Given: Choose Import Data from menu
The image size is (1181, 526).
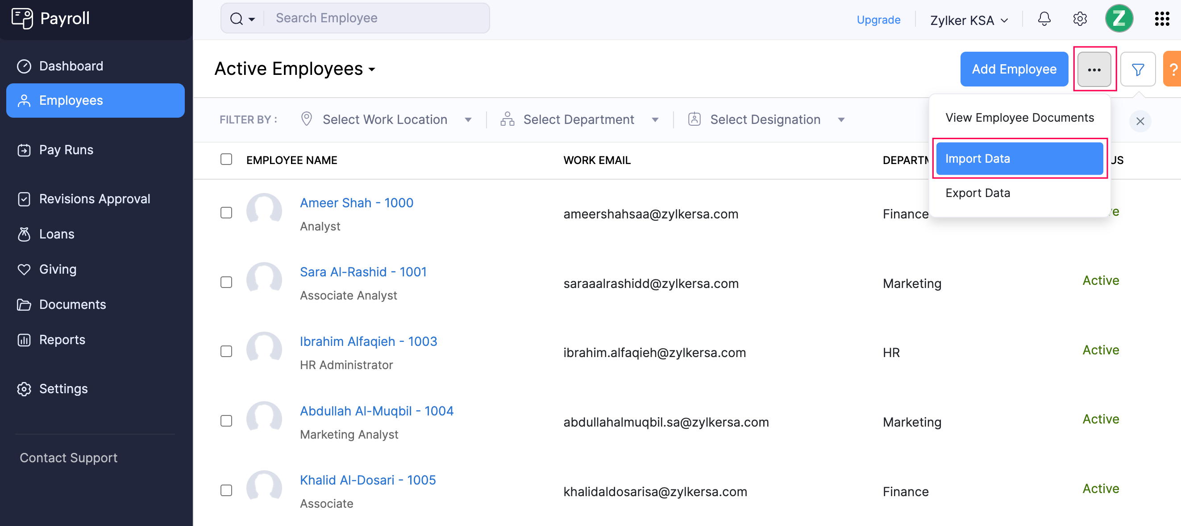Looking at the screenshot, I should (x=1019, y=158).
